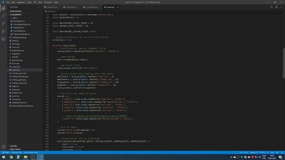Open the Terminal menu
Screen dimensions: 285x160
[x=48, y=2]
